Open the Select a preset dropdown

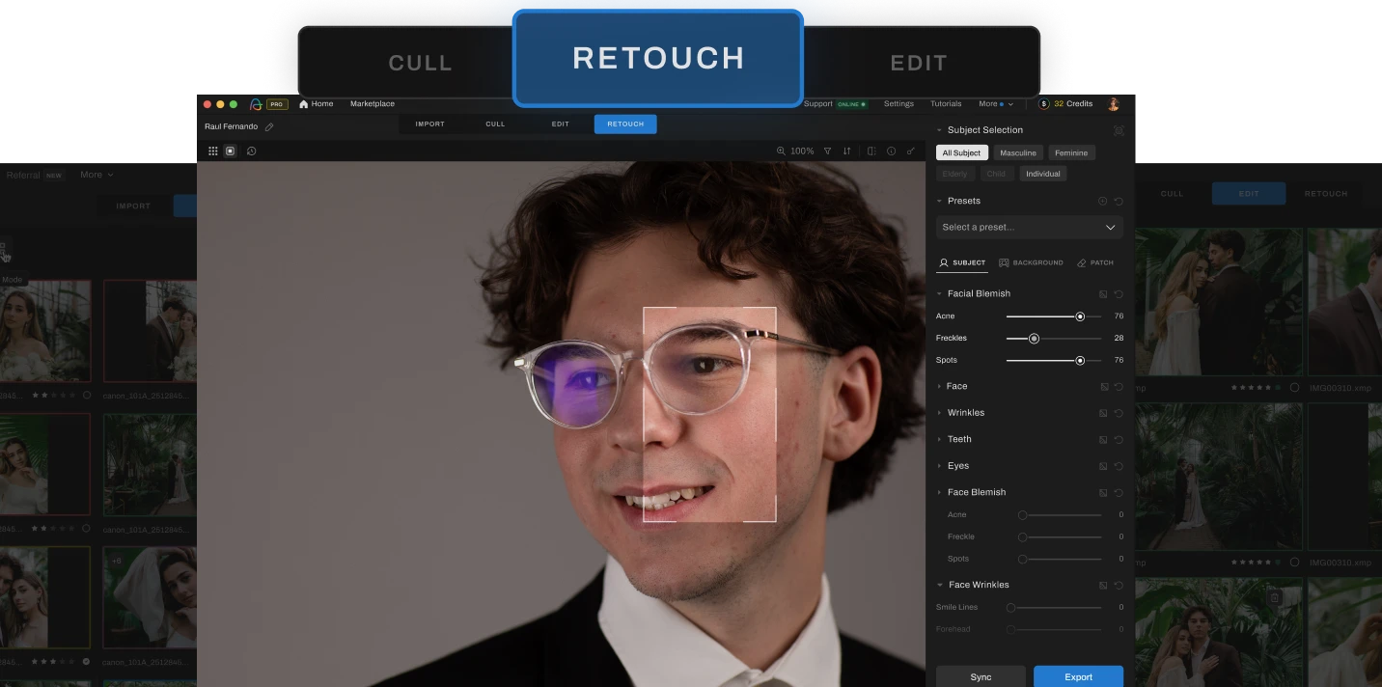1030,227
